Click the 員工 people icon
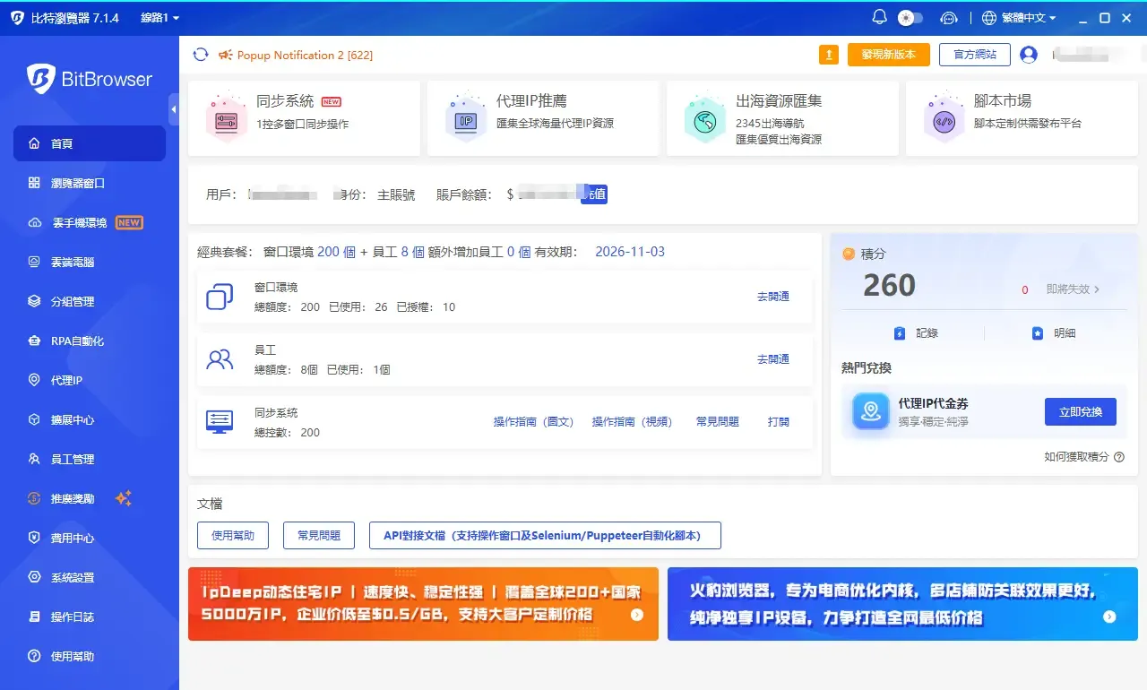The image size is (1147, 690). 220,359
